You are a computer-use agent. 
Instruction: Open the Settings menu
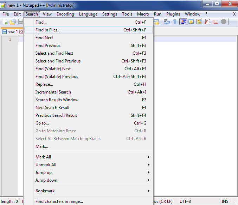point(110,14)
